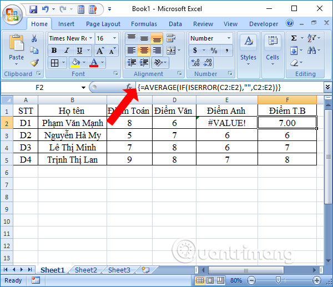Open the Formulas tab
This screenshot has width=333, height=287.
coord(144,24)
